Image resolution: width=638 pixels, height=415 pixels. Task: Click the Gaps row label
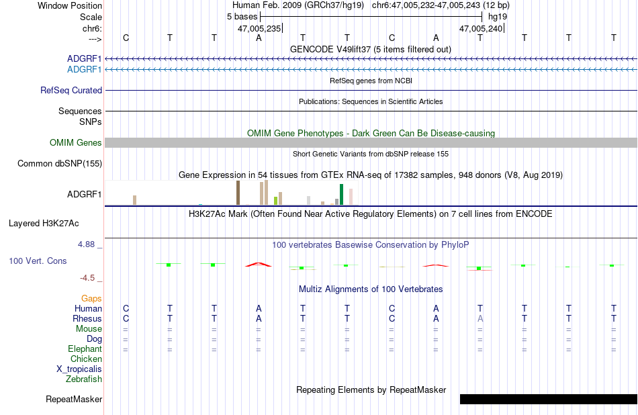point(91,299)
